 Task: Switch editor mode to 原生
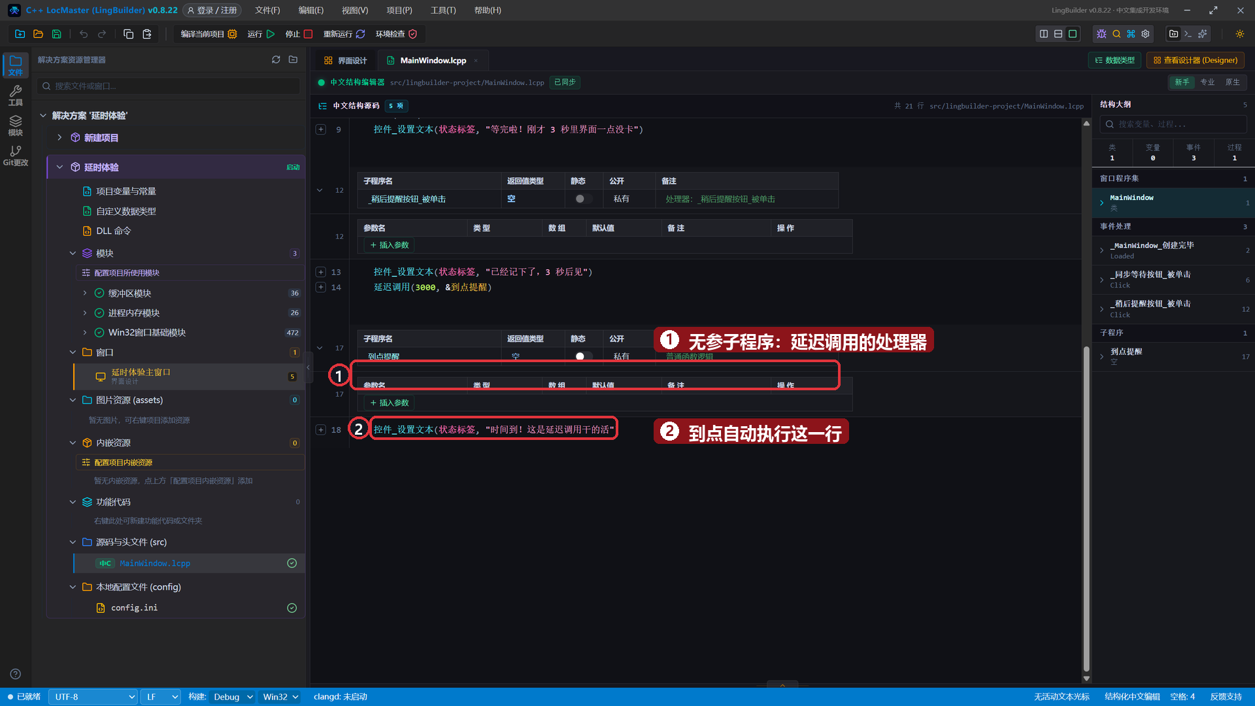click(x=1232, y=82)
